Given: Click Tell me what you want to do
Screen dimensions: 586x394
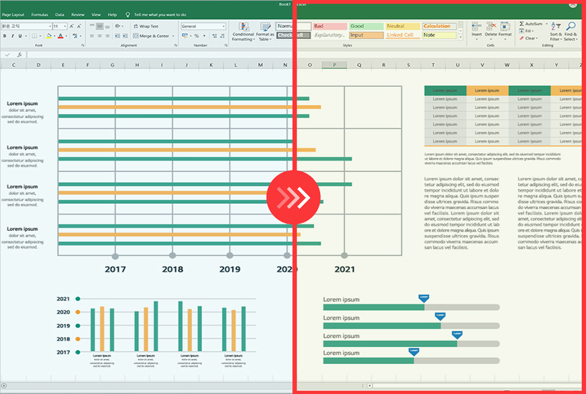Looking at the screenshot, I should click(160, 15).
